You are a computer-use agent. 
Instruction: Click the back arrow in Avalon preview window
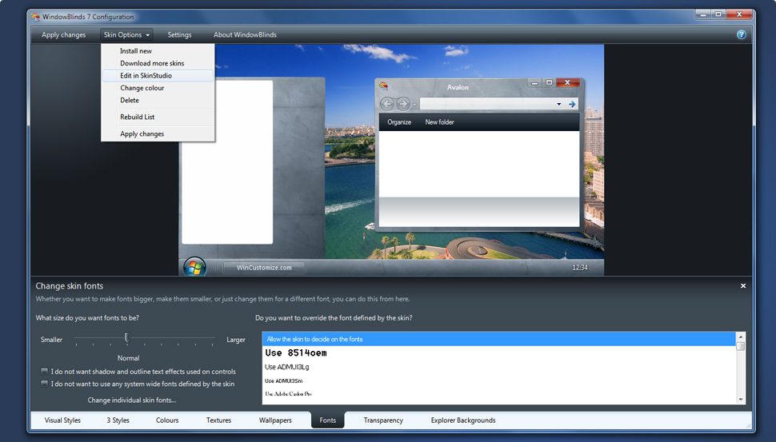point(387,104)
